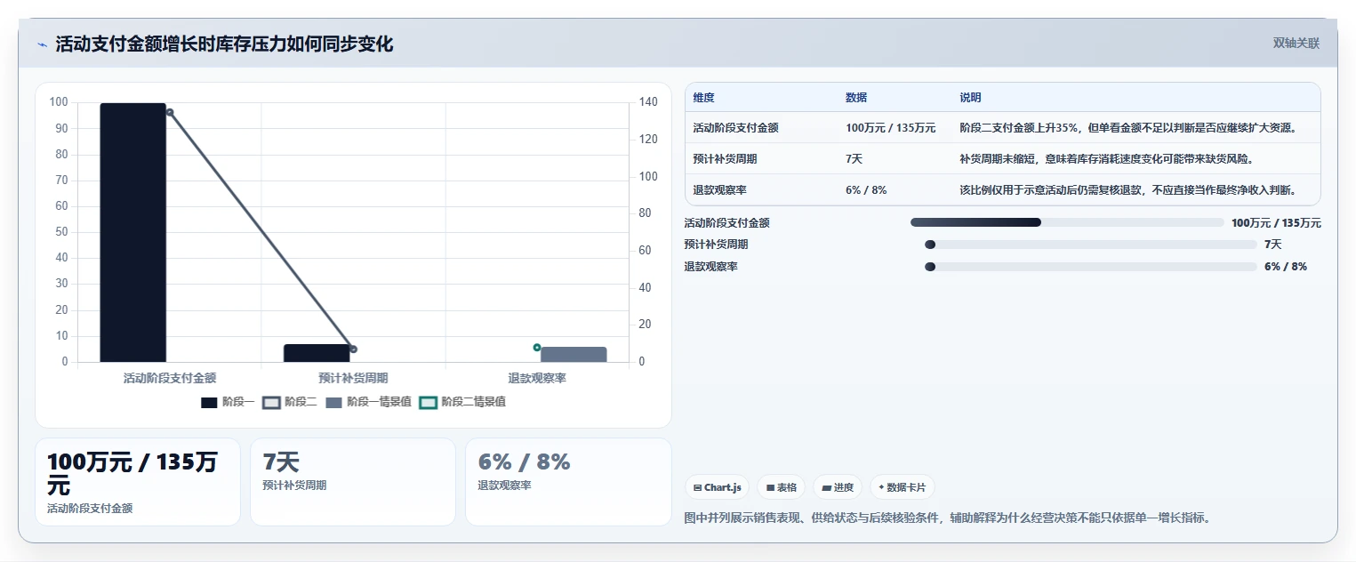
Task: Click description starting 补货周期未缩短
Action: (1108, 159)
